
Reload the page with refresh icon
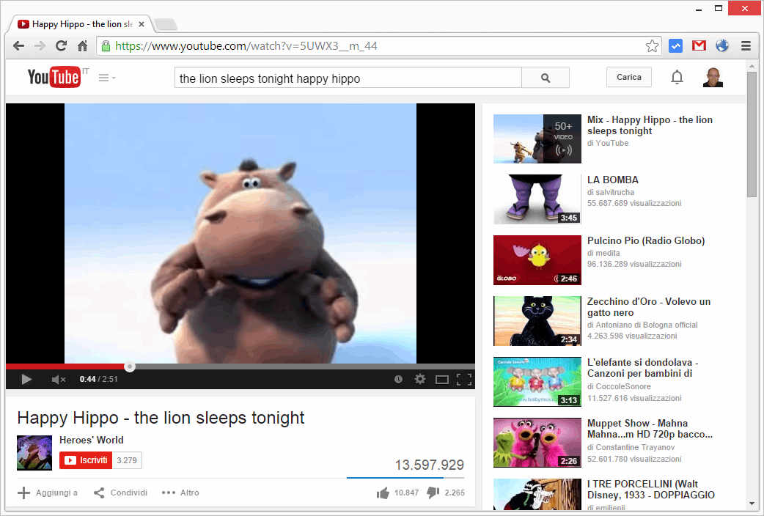pyautogui.click(x=61, y=45)
